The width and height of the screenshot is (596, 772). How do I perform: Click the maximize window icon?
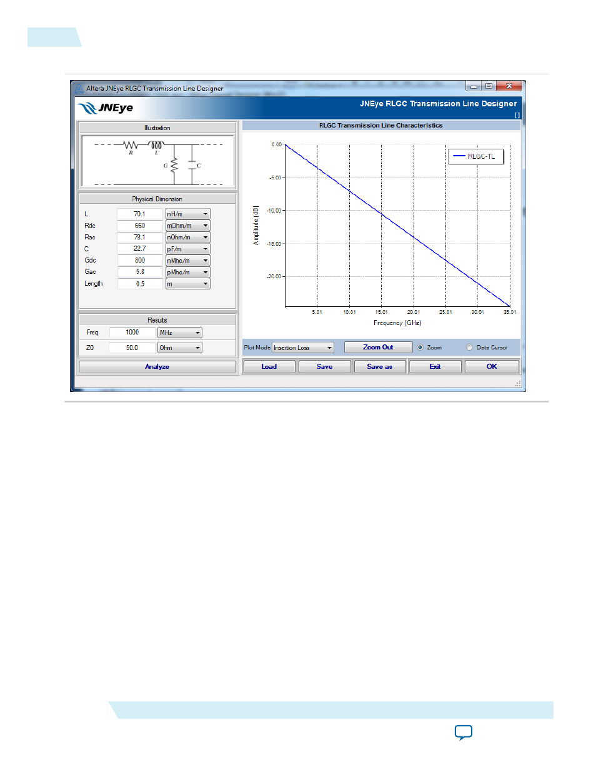pos(489,86)
